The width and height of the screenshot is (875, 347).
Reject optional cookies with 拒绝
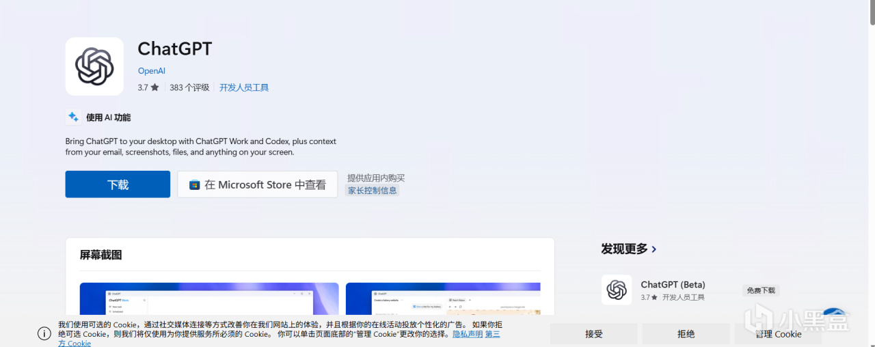point(686,334)
